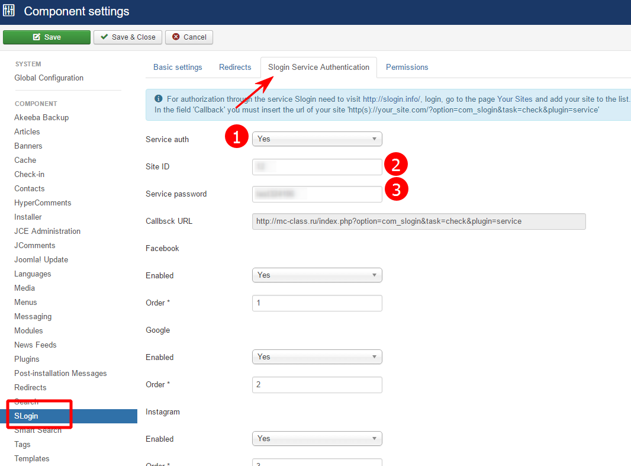Viewport: 631px width, 466px height.
Task: Click the red circle number 1 marker
Action: (x=236, y=138)
